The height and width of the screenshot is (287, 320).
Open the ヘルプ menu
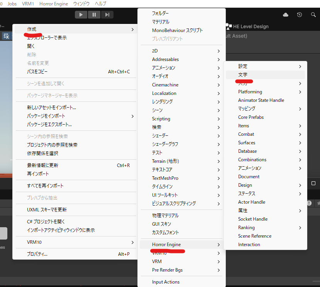(100, 4)
